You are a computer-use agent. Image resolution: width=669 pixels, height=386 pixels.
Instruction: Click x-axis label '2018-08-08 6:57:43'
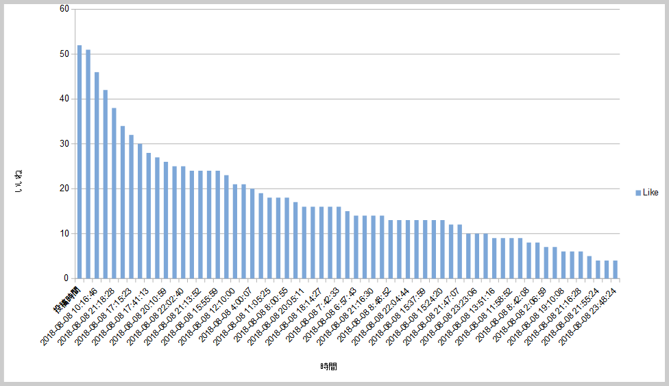(x=330, y=315)
